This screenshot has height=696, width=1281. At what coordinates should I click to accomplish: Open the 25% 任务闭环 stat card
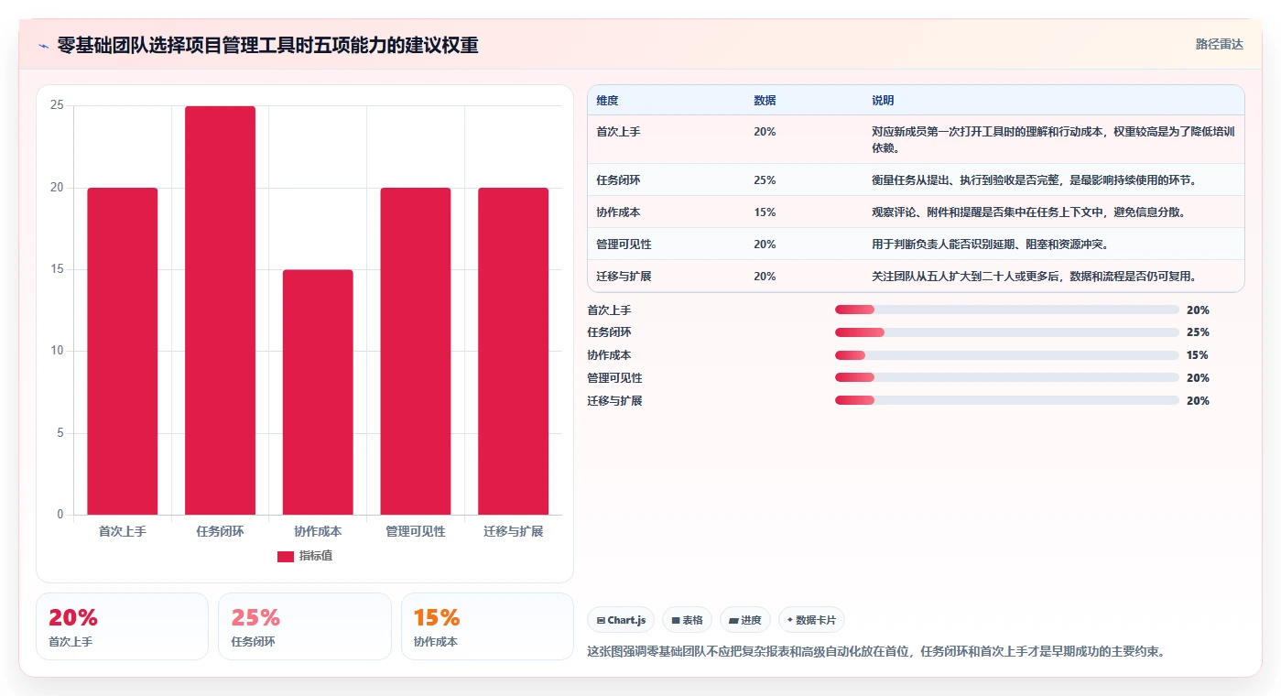pyautogui.click(x=305, y=626)
